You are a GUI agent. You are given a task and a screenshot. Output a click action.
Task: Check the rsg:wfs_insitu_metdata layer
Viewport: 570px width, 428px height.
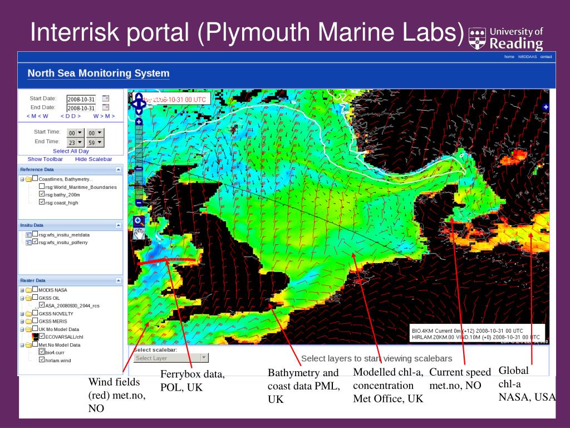pyautogui.click(x=35, y=234)
